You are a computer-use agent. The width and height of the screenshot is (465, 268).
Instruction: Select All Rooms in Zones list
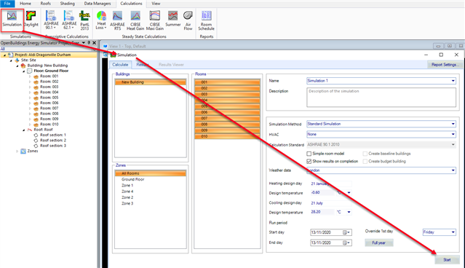(151, 173)
